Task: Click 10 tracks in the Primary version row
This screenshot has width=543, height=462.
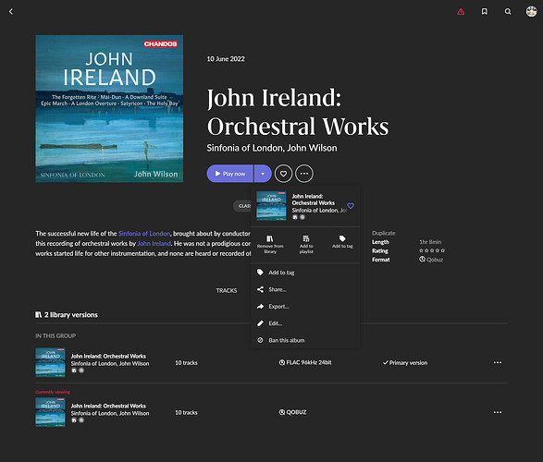Action: tap(186, 363)
